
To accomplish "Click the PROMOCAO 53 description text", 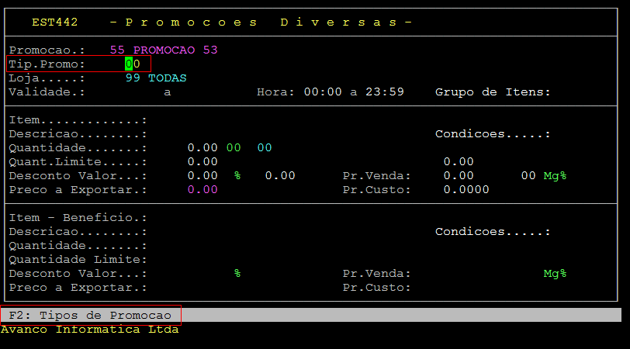I will click(x=175, y=50).
